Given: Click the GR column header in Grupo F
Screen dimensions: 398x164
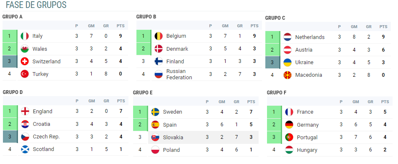Looking at the screenshot, I should point(370,102).
